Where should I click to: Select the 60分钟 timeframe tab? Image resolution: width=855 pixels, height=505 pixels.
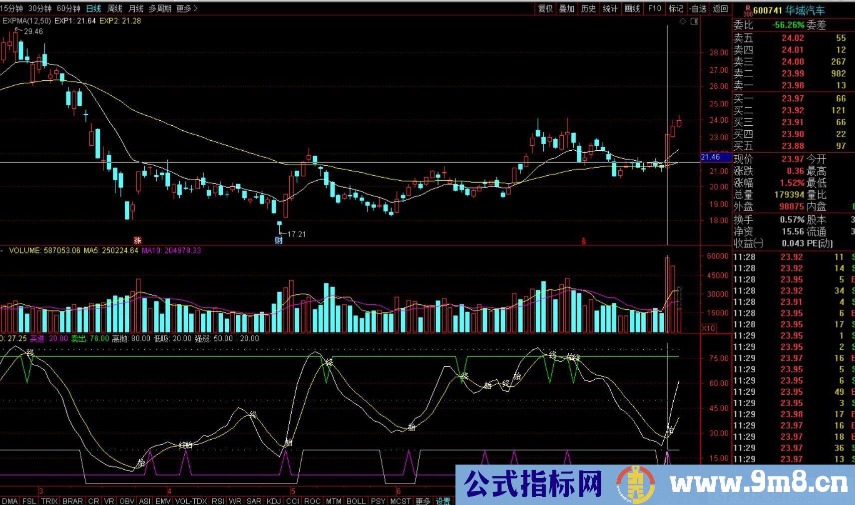click(68, 8)
